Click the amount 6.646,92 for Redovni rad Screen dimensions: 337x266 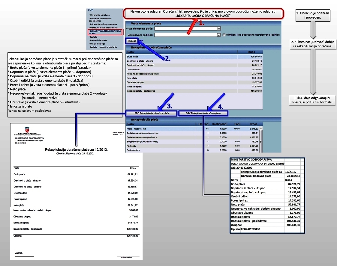(254, 129)
